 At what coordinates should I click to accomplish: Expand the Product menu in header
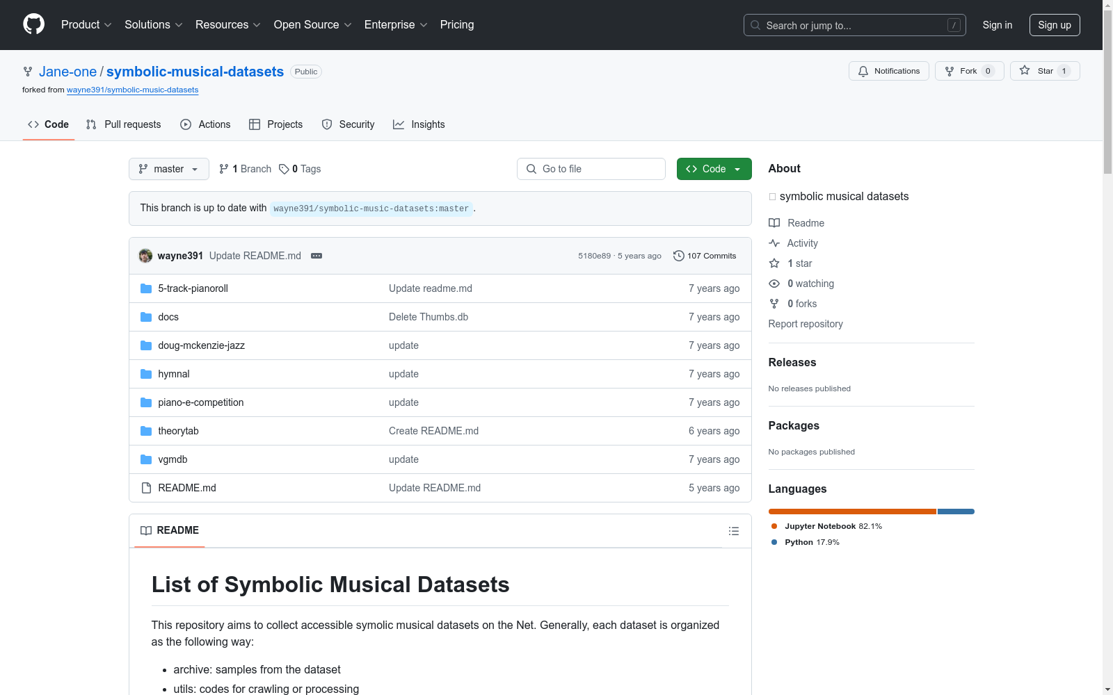pos(86,24)
